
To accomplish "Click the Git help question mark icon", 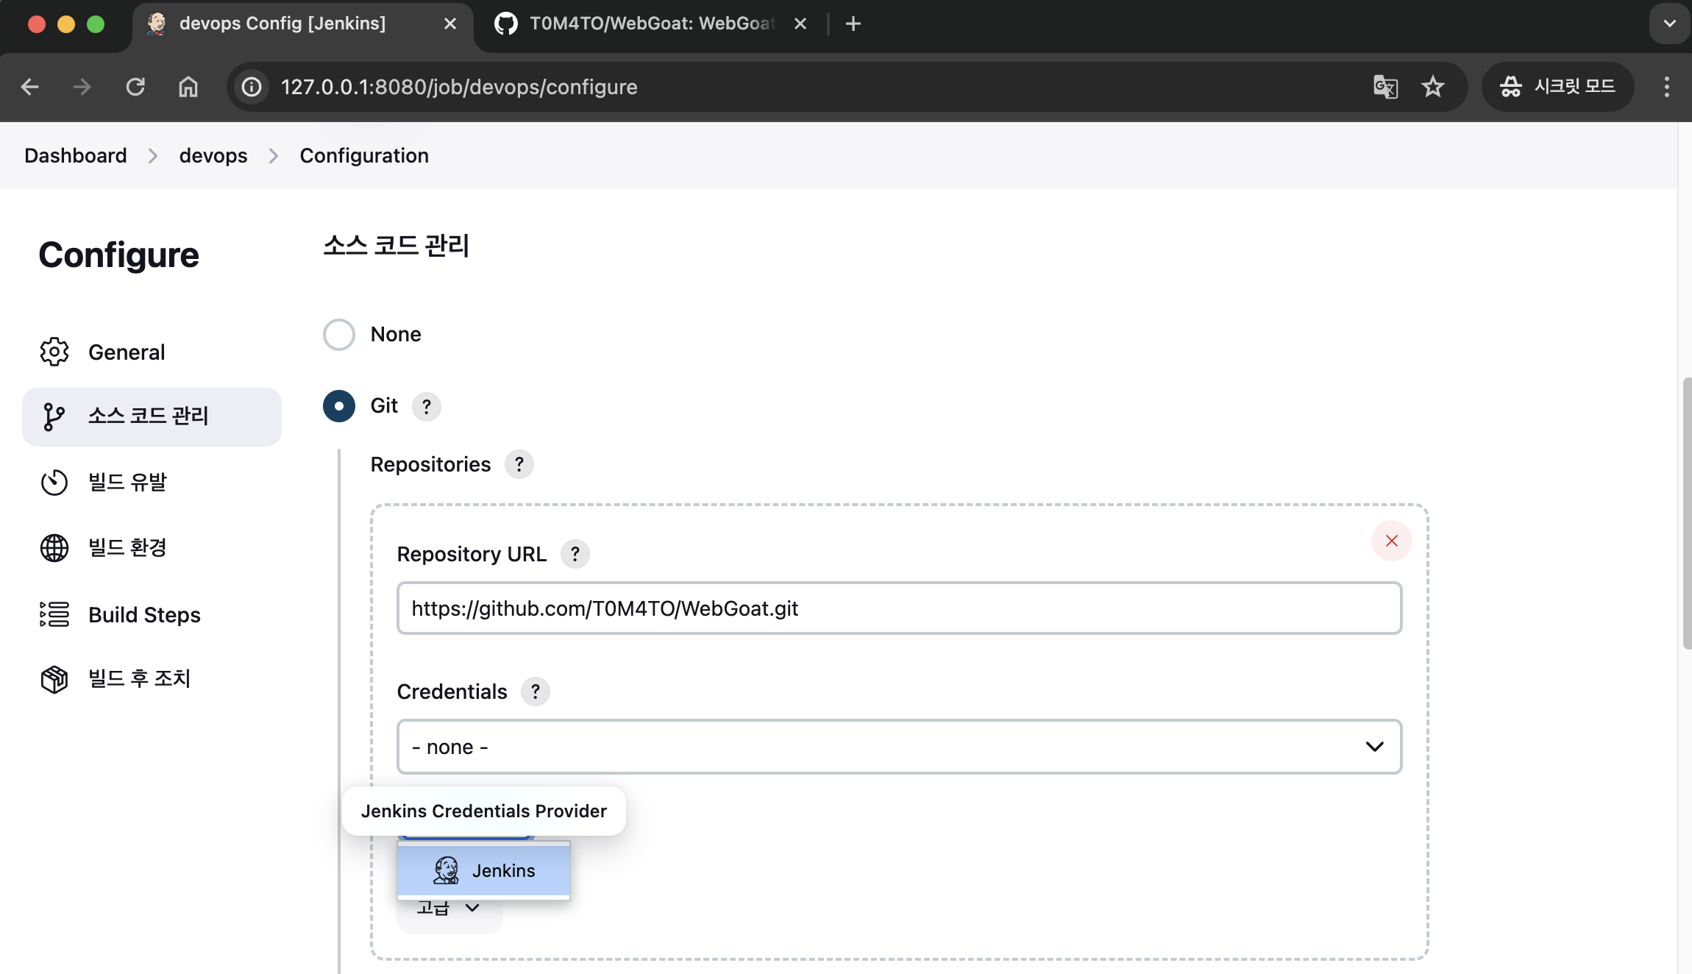I will pyautogui.click(x=426, y=406).
